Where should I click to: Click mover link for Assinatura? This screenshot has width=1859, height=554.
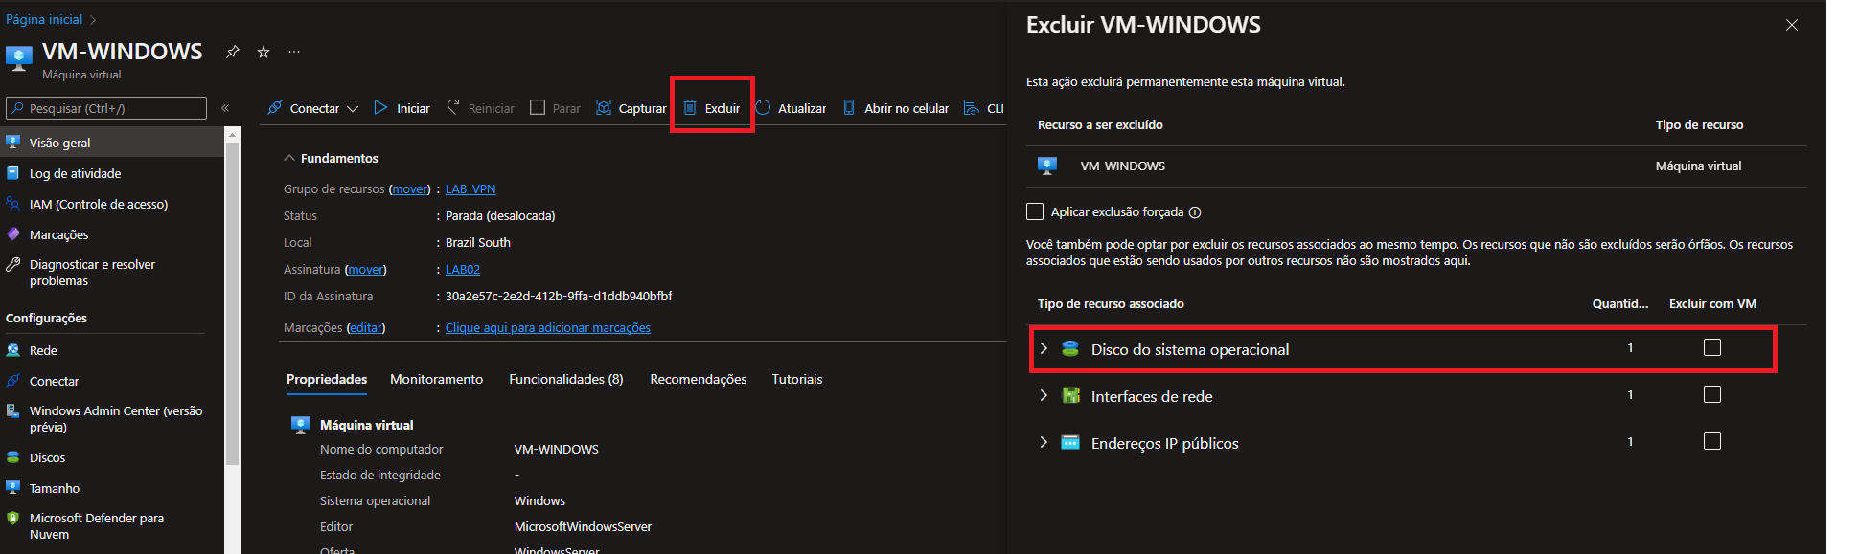(x=366, y=270)
